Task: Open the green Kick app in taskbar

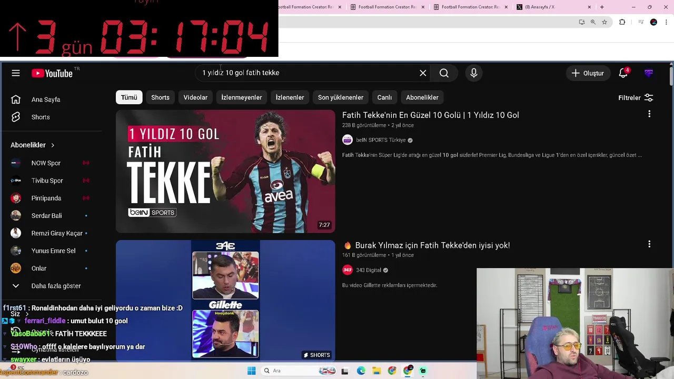Action: pyautogui.click(x=423, y=371)
